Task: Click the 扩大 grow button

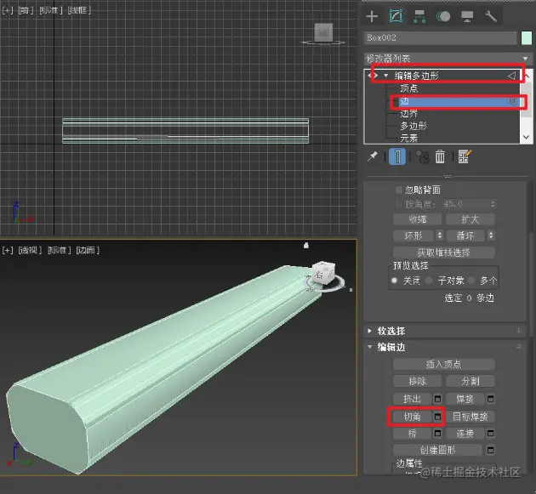Action: (x=470, y=219)
